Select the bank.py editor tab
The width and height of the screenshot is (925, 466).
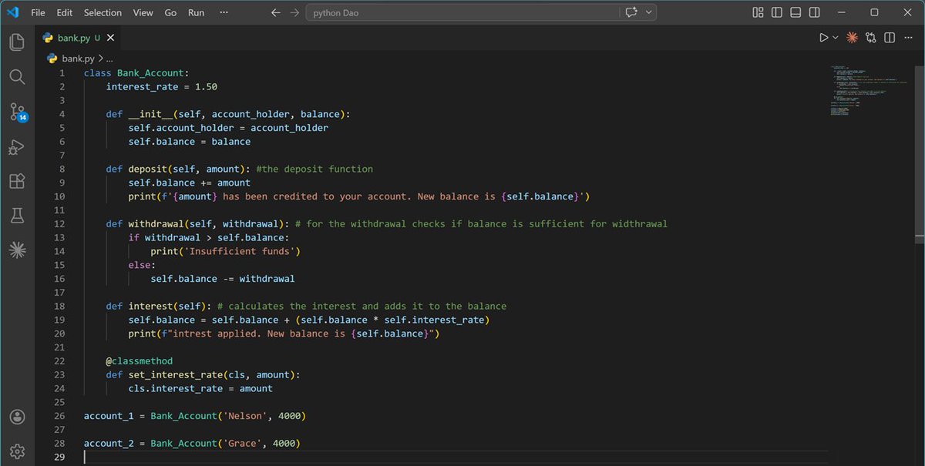tap(77, 38)
